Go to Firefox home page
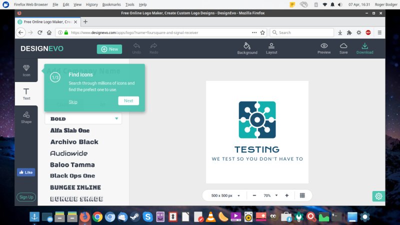400x225 pixels. 49,32
